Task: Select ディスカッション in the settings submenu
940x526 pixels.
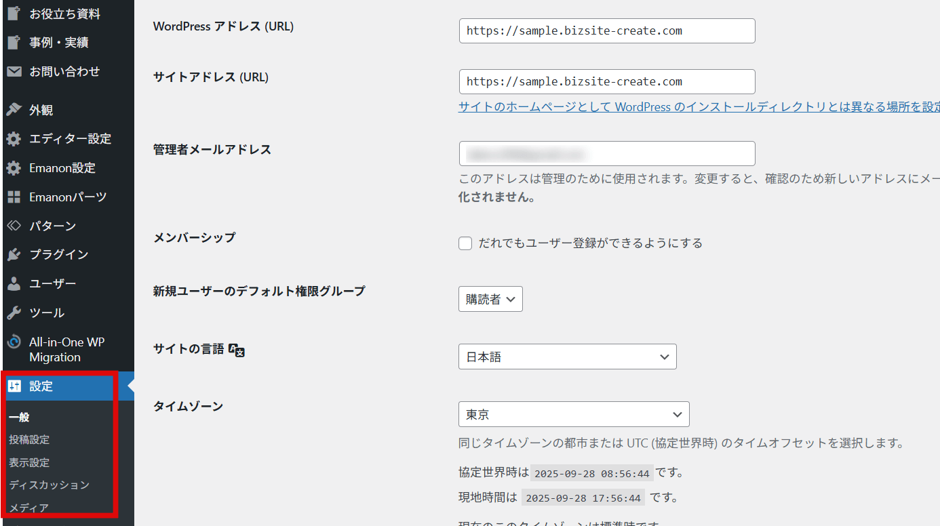Action: [x=49, y=485]
